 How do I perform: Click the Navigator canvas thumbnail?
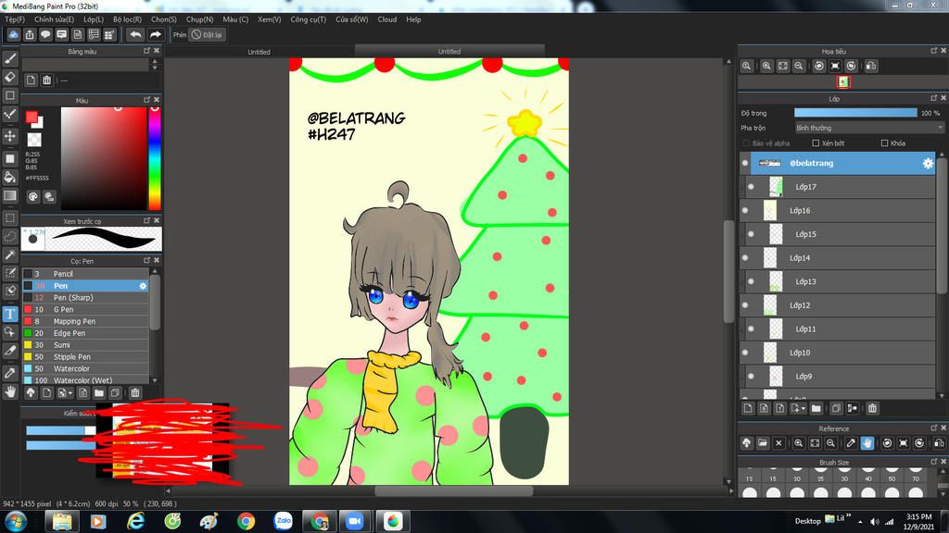(843, 81)
